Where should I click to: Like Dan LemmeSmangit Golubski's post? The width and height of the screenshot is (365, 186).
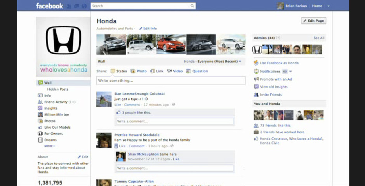click(x=118, y=105)
